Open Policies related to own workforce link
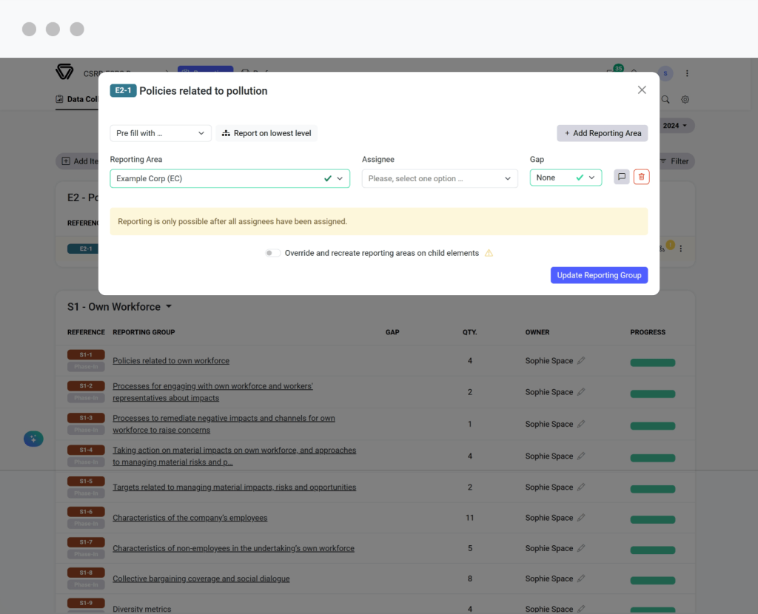The width and height of the screenshot is (758, 614). (x=171, y=360)
